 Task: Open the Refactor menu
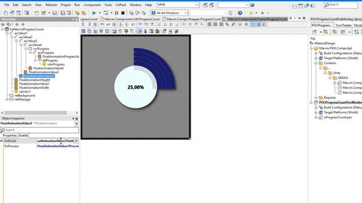51,5
